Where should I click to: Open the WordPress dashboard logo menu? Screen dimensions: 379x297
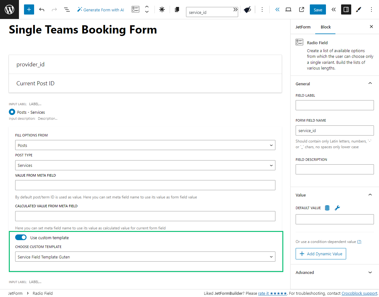[x=9, y=9]
